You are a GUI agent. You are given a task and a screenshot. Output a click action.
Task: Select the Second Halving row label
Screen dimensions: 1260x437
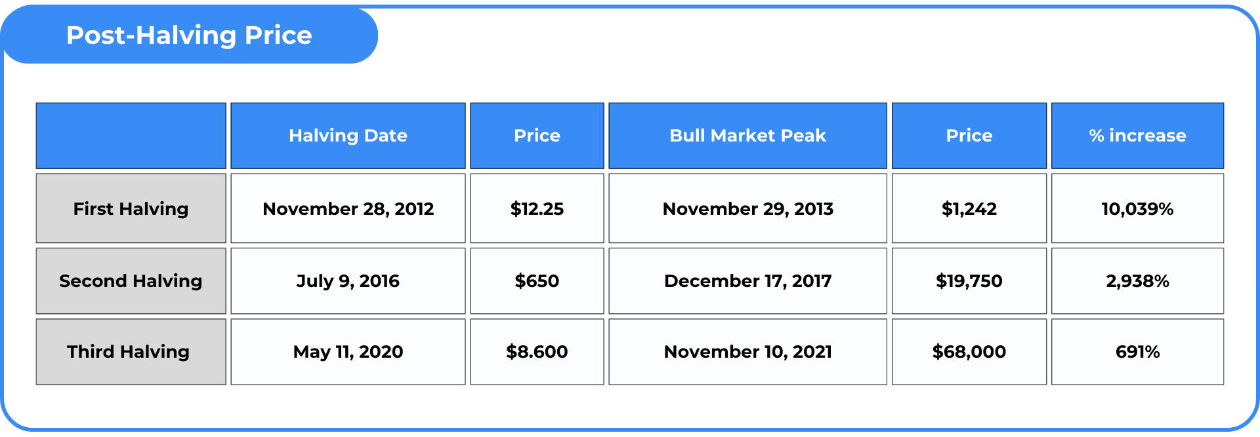coord(131,280)
